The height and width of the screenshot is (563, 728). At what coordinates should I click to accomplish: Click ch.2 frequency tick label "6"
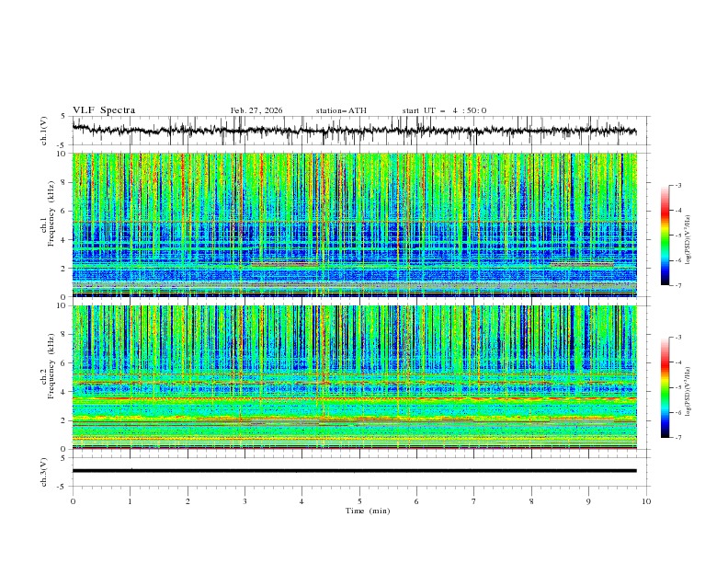point(65,363)
